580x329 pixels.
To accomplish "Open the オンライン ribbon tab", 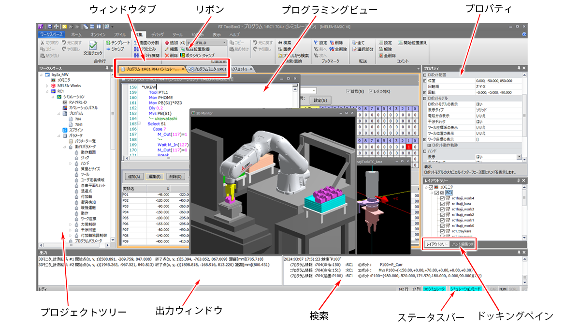I will [98, 35].
